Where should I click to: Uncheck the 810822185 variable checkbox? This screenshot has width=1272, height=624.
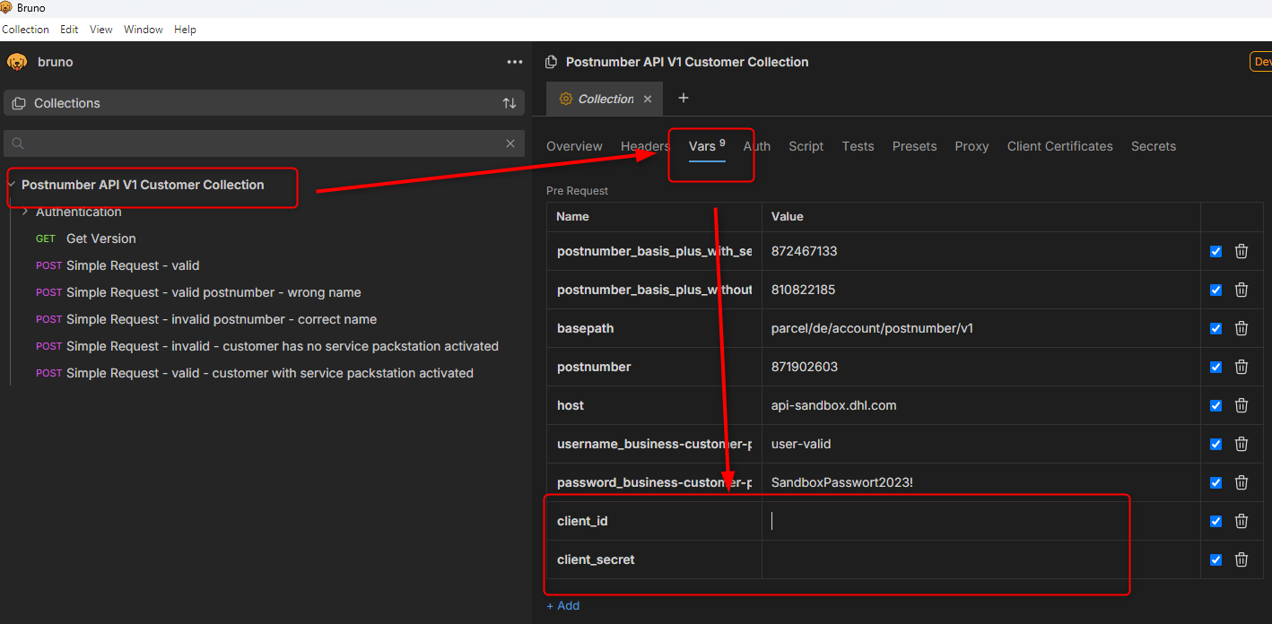click(x=1215, y=290)
